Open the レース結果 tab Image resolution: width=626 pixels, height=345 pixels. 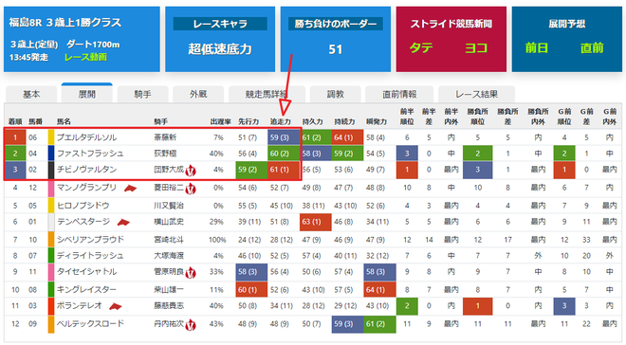pyautogui.click(x=476, y=94)
